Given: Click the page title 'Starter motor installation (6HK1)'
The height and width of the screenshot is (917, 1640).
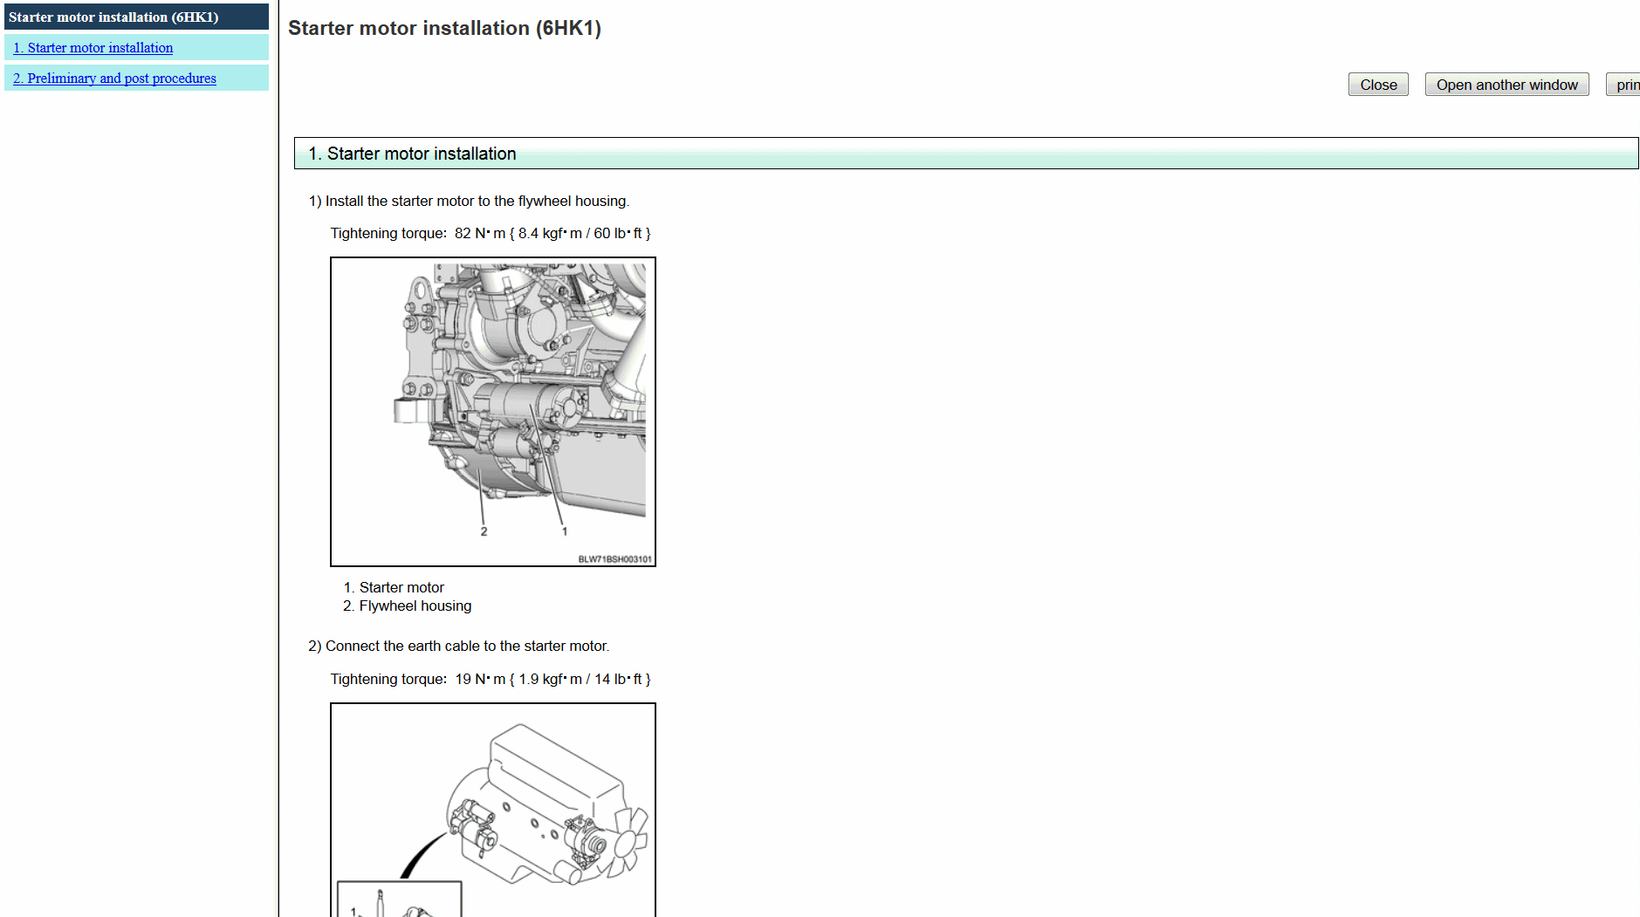Looking at the screenshot, I should [444, 28].
